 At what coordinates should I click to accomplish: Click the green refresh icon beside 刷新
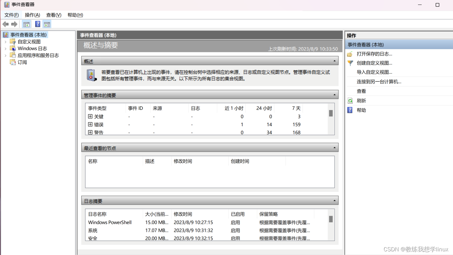click(x=350, y=101)
